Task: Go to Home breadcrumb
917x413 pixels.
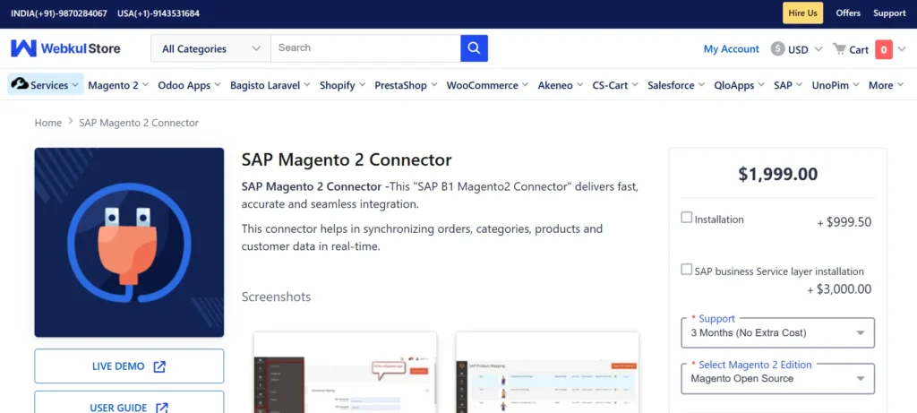Action: point(48,123)
